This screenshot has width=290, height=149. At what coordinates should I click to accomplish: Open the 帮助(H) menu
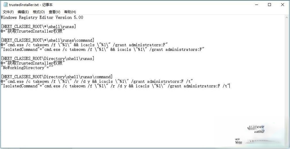coord(70,12)
